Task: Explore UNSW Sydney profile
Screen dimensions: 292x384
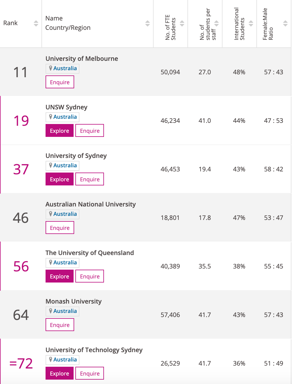Action: coord(60,131)
